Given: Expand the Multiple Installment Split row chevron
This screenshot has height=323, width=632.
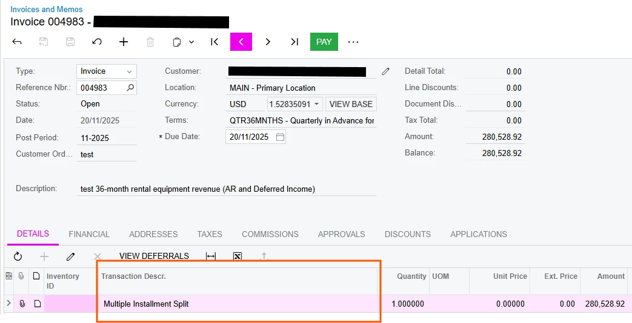Looking at the screenshot, I should coord(9,303).
